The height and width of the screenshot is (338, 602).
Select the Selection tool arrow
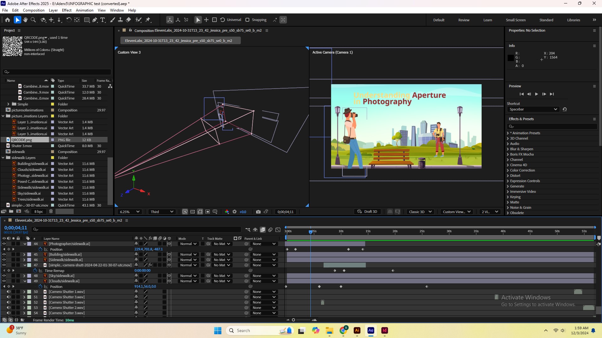(x=17, y=19)
